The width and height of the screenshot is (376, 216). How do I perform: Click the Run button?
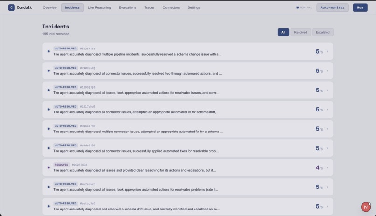pyautogui.click(x=360, y=7)
